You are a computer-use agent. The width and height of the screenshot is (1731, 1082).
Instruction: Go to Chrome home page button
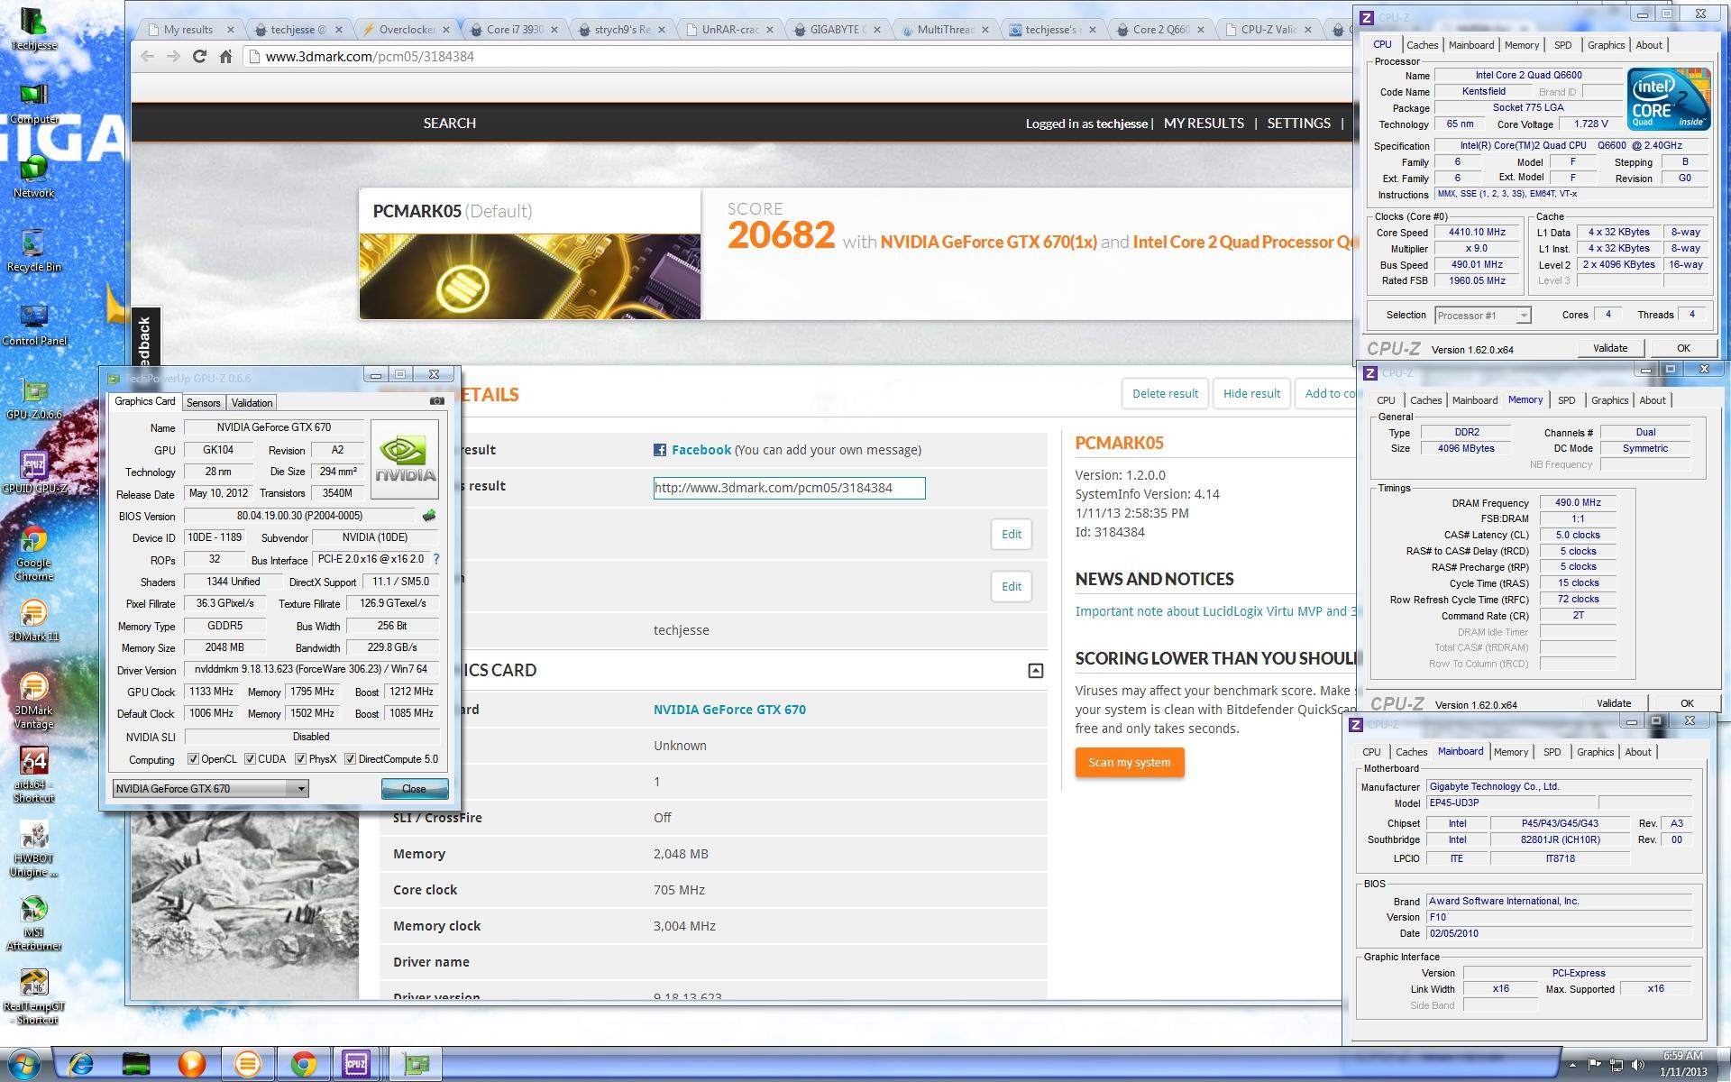pyautogui.click(x=226, y=56)
